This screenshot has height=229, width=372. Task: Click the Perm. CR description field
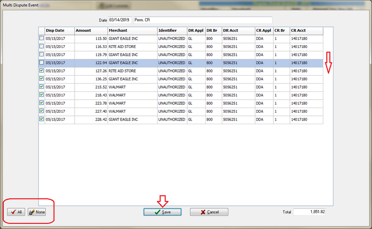(202, 20)
